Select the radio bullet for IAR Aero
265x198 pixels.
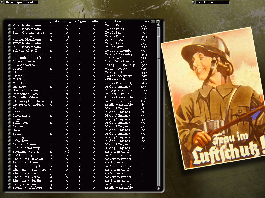point(10,87)
